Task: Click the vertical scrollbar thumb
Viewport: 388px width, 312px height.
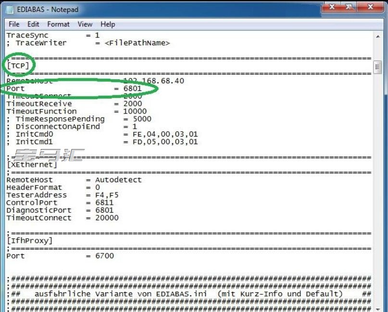Action: point(377,67)
